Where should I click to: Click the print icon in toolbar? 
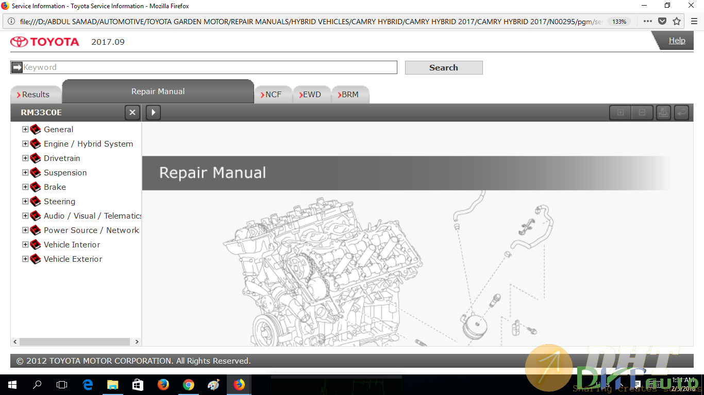click(663, 113)
